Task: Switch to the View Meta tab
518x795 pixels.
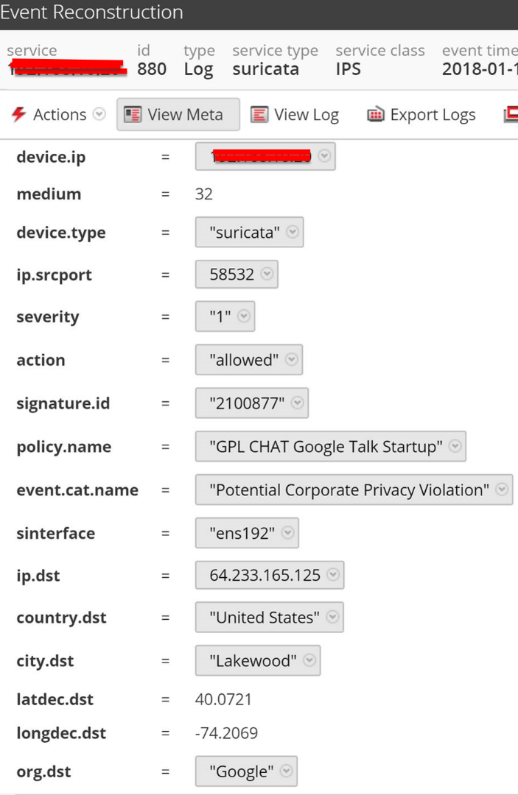Action: (x=178, y=115)
